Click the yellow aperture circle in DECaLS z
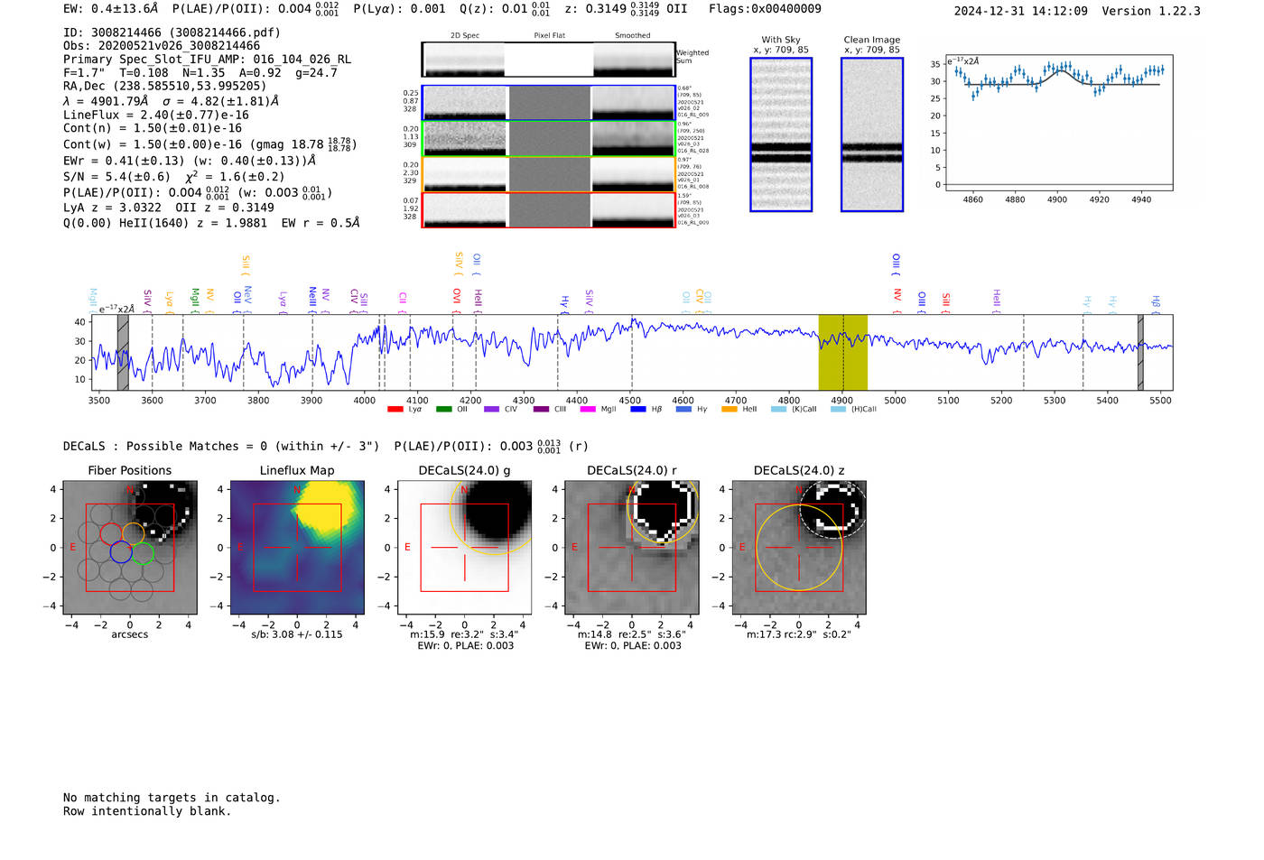Screen dimensions: 1264x860 tap(799, 548)
